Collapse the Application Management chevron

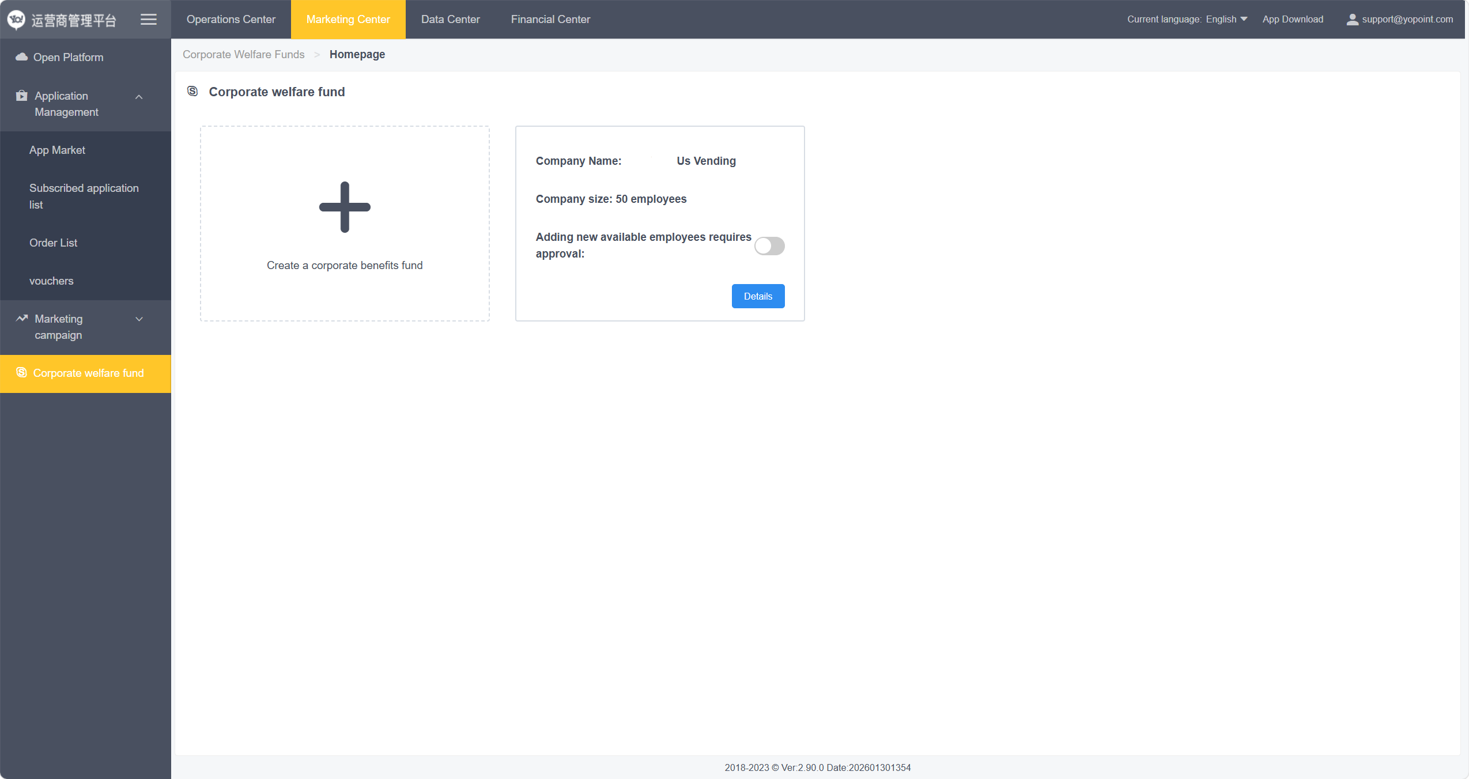pyautogui.click(x=139, y=97)
